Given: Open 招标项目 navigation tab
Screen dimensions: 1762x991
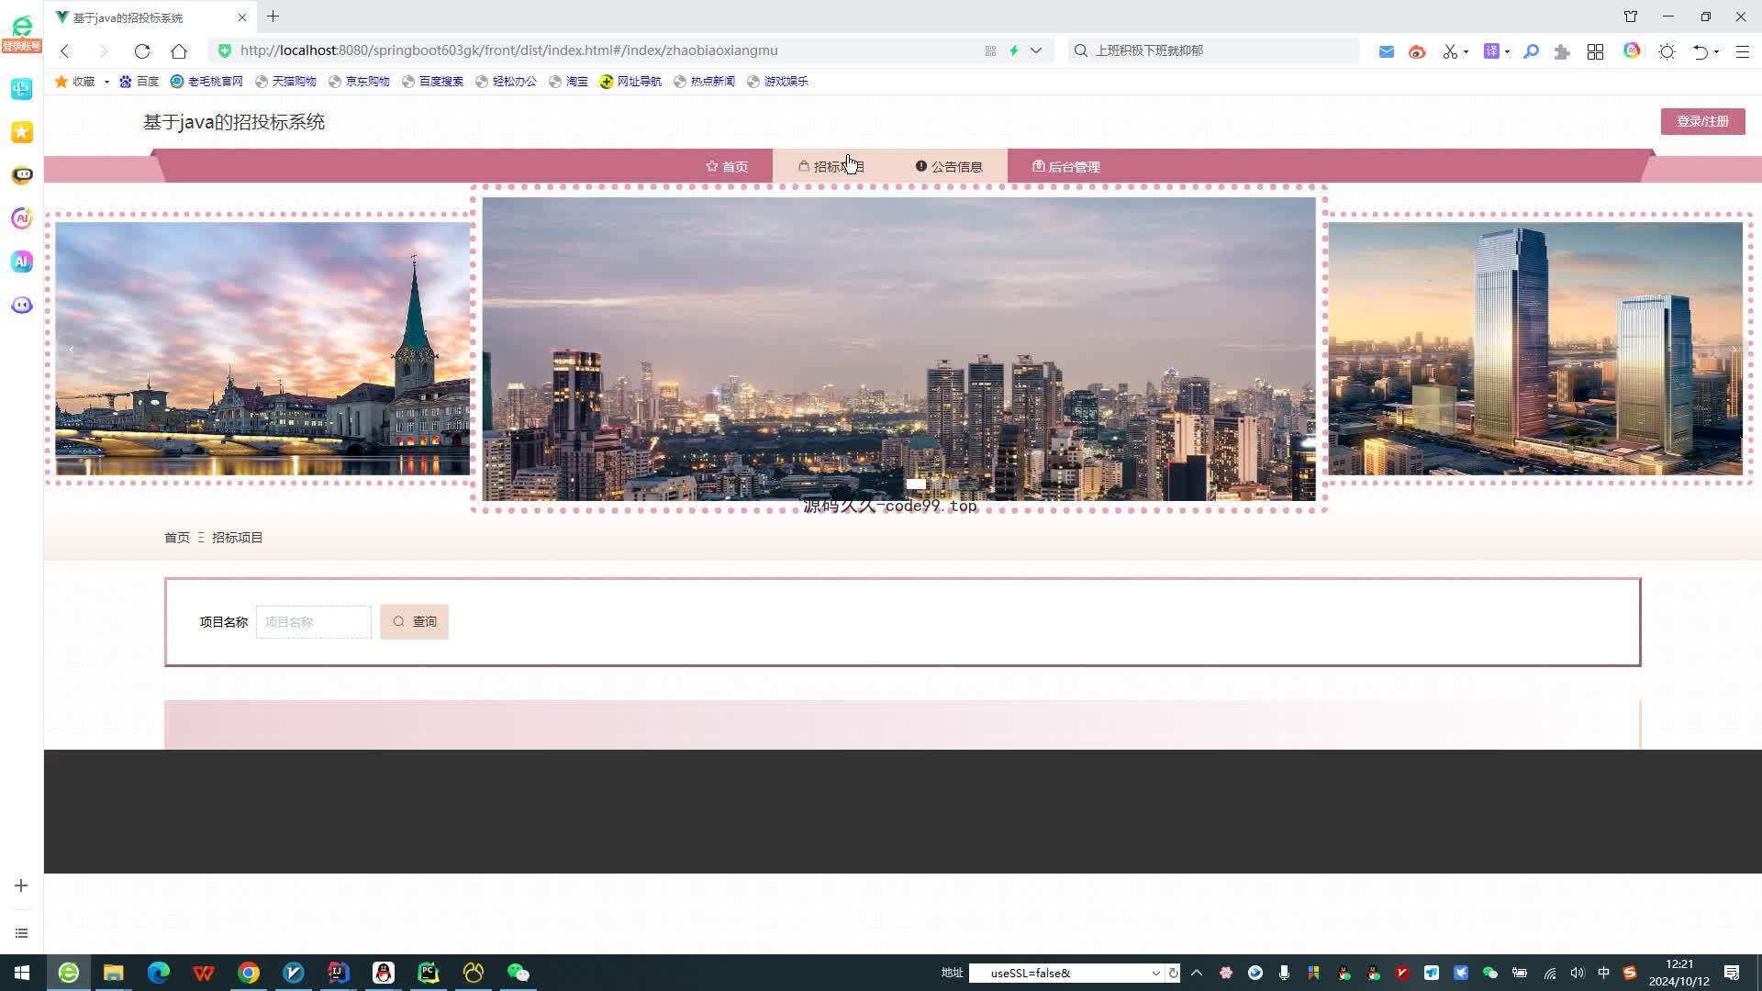Looking at the screenshot, I should 831,166.
